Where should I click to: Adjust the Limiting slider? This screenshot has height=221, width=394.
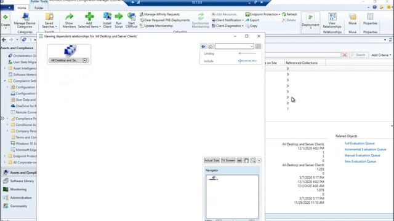click(247, 53)
